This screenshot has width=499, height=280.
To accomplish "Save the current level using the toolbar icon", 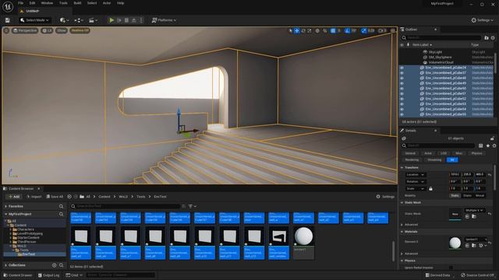I will click(x=7, y=20).
